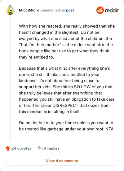Click the paragraph starting "Do not let her in"
The width and height of the screenshot is (124, 171).
click(66, 126)
